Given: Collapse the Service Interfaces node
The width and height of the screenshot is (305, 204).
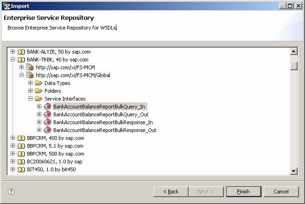Looking at the screenshot, I should pos(31,99).
